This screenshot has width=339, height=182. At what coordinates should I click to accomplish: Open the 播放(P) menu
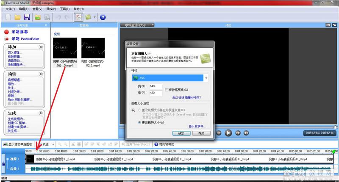[51, 9]
